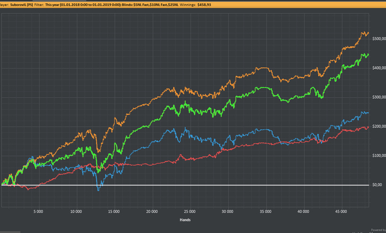Select the SuborovIL (PS) player name in header

point(22,4)
